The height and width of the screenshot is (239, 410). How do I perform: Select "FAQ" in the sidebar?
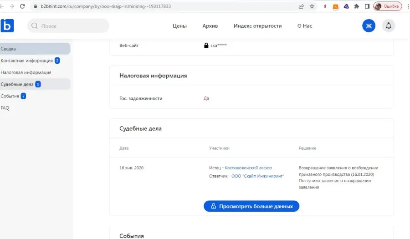click(5, 108)
